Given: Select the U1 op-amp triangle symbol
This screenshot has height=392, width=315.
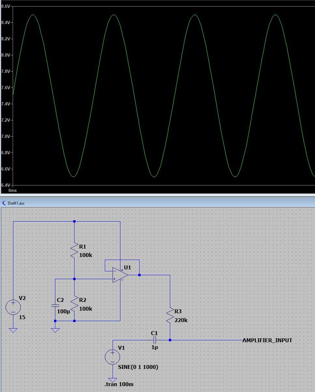Looking at the screenshot, I should [120, 275].
